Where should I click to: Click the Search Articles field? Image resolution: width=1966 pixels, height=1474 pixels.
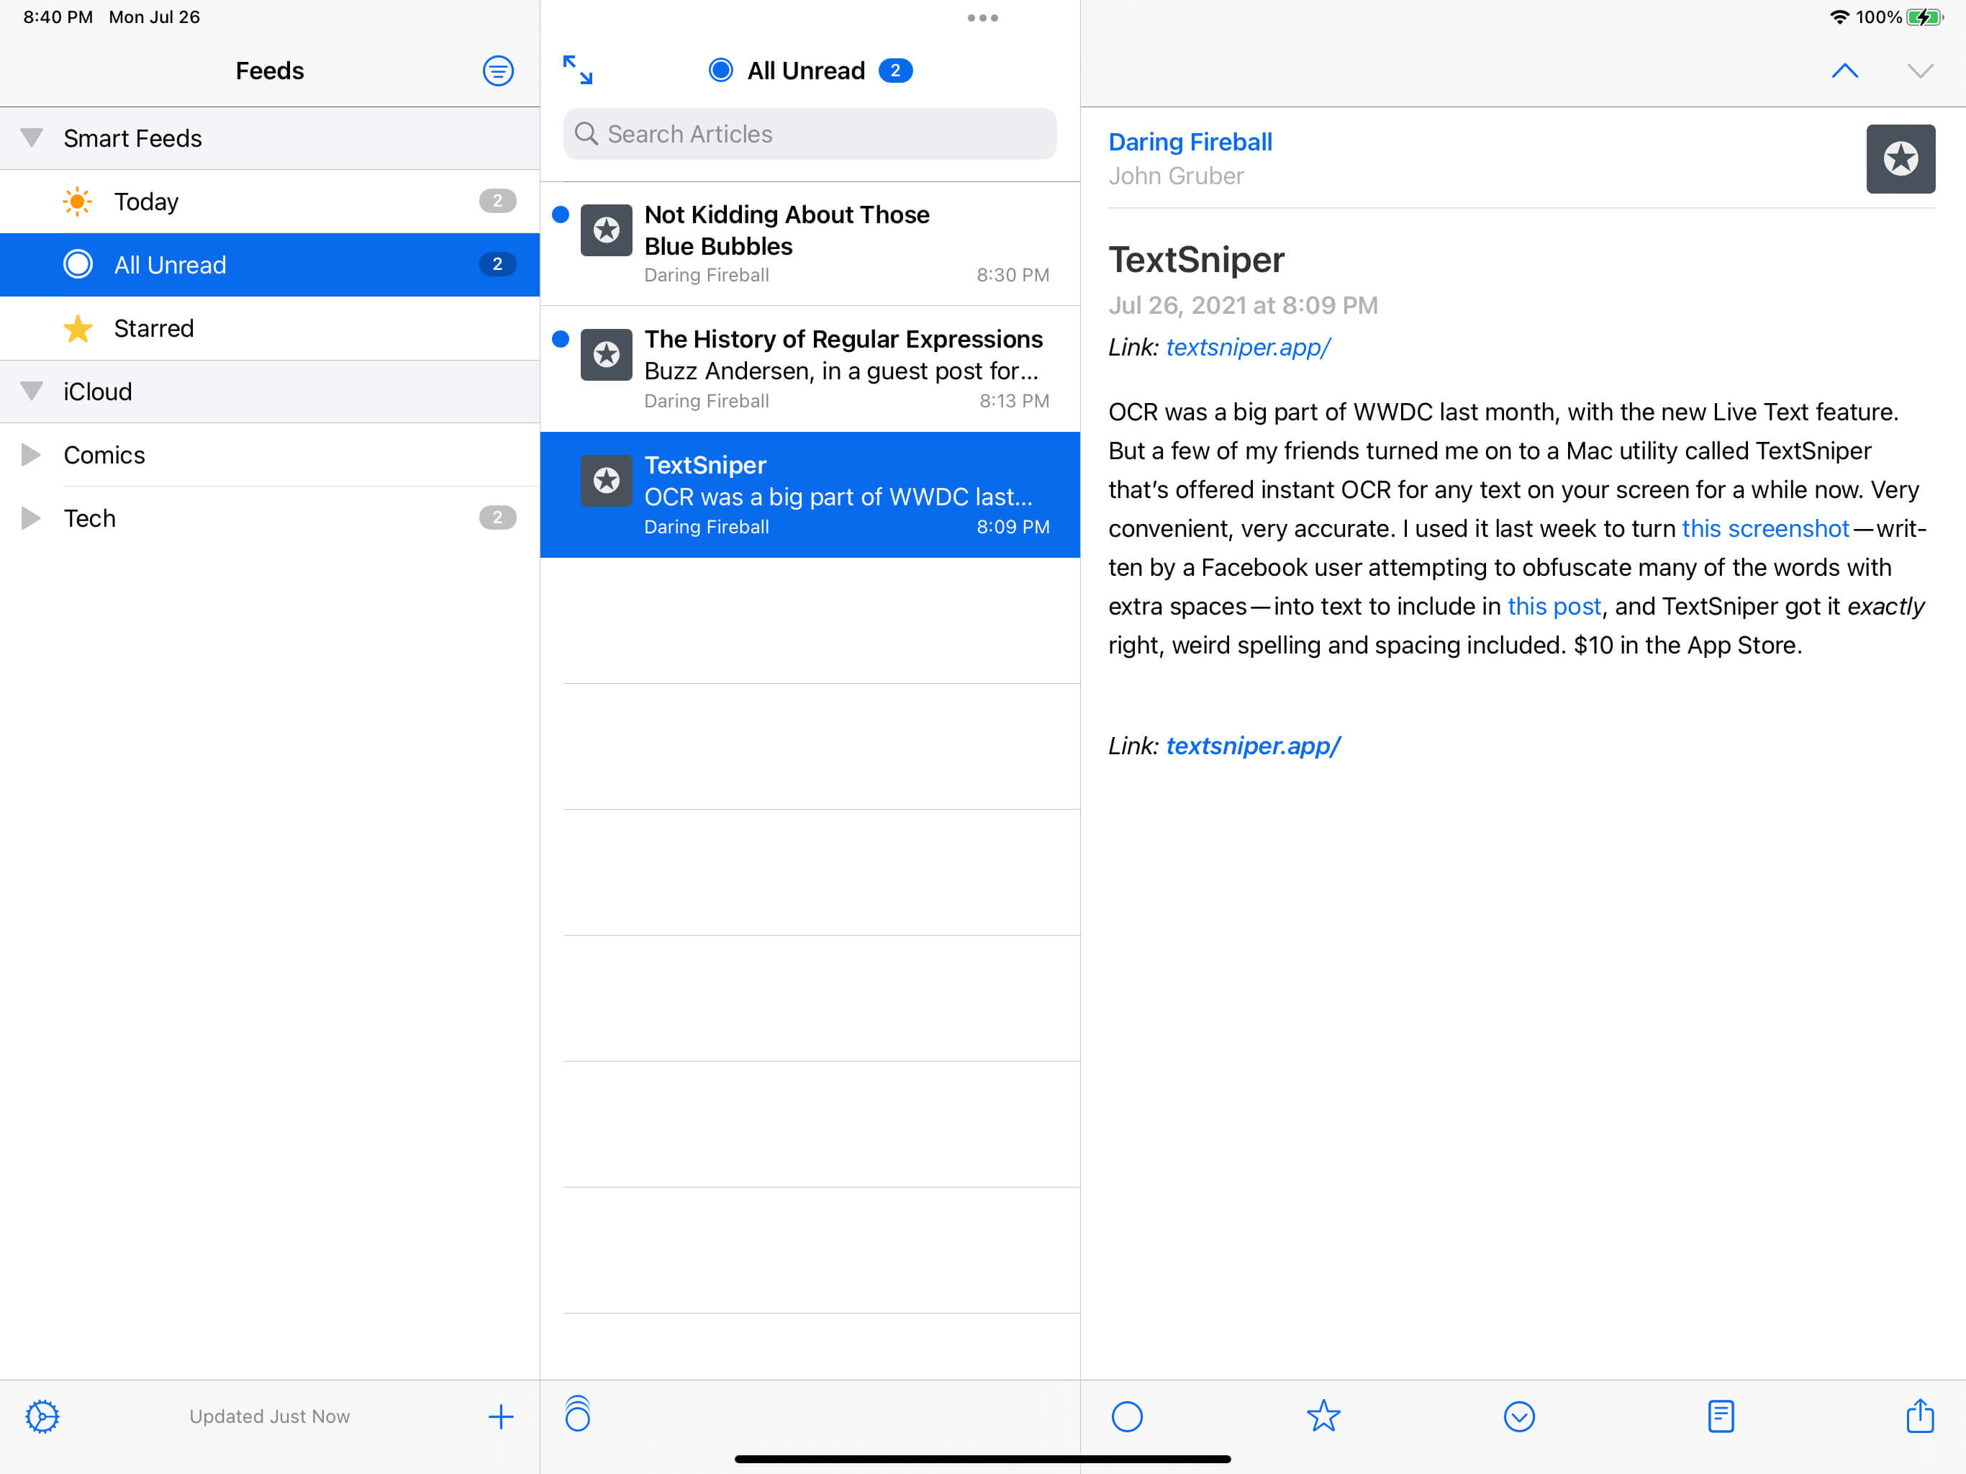810,135
